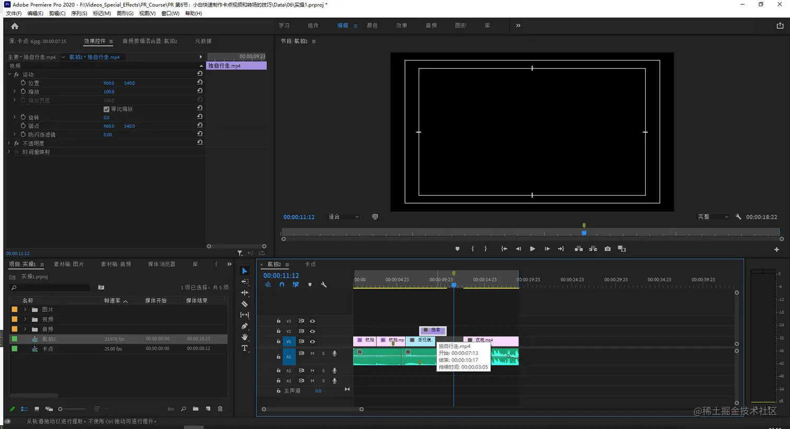Select the Hand tool
790x429 pixels.
click(245, 337)
